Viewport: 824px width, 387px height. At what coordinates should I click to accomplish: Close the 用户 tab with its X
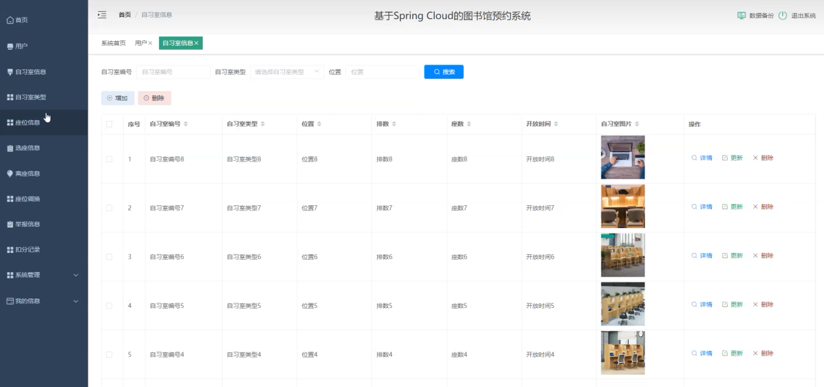click(150, 43)
